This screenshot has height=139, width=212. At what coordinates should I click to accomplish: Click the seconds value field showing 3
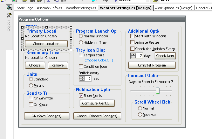[x=88, y=79]
